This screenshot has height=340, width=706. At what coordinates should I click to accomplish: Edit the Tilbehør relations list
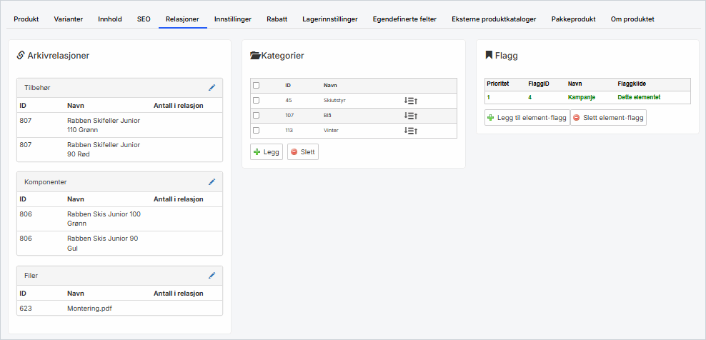(x=212, y=88)
